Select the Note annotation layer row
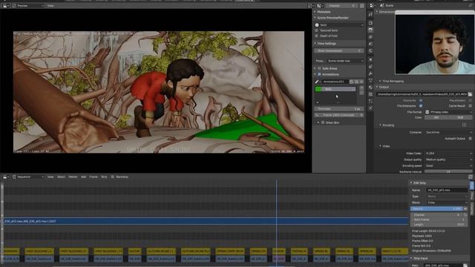The width and height of the screenshot is (475, 267). pos(335,89)
